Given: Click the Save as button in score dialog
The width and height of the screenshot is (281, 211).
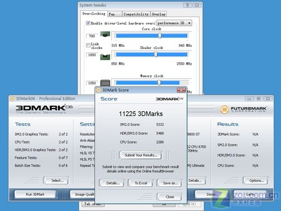Looking at the screenshot, I should 170,183.
